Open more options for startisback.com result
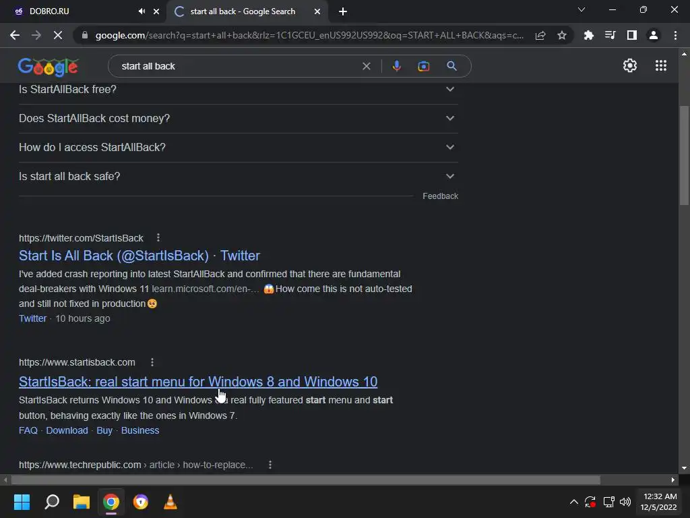The width and height of the screenshot is (690, 518). [x=152, y=362]
